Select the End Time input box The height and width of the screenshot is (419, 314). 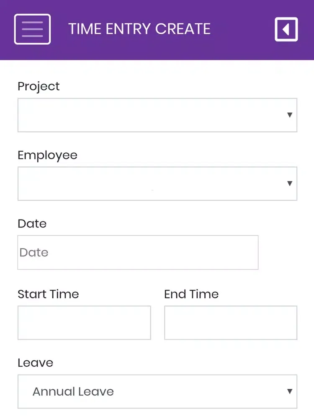pos(231,323)
